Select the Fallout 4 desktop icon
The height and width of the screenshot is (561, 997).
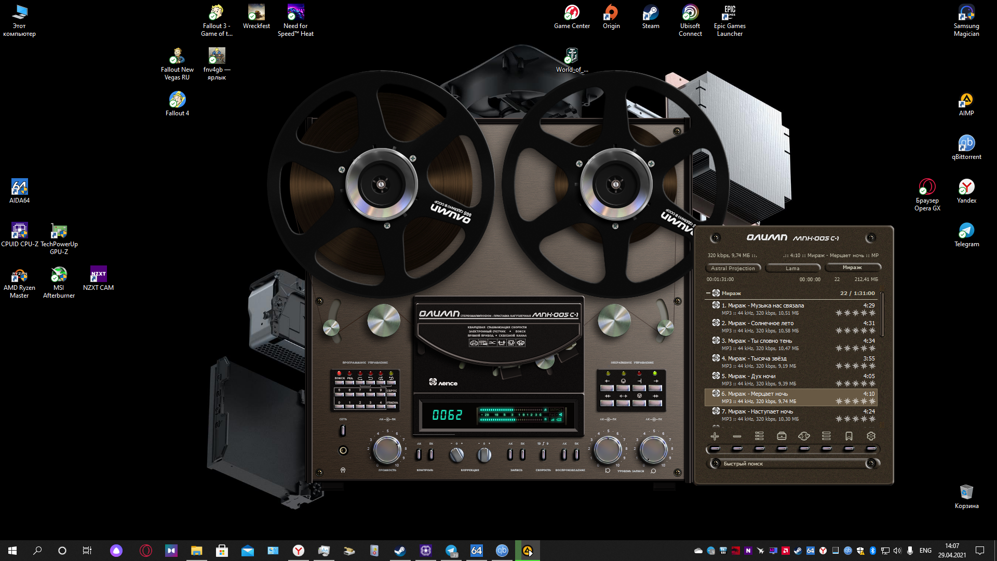tap(177, 104)
